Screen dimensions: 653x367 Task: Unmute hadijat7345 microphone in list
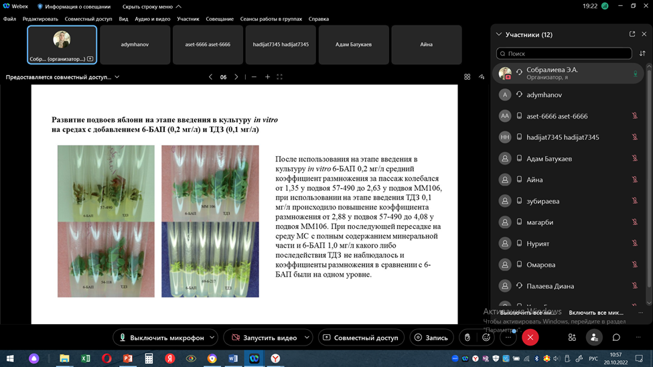point(635,137)
